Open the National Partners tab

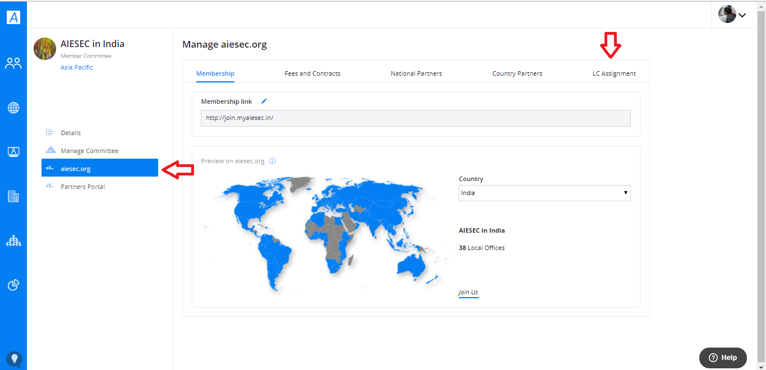click(416, 73)
